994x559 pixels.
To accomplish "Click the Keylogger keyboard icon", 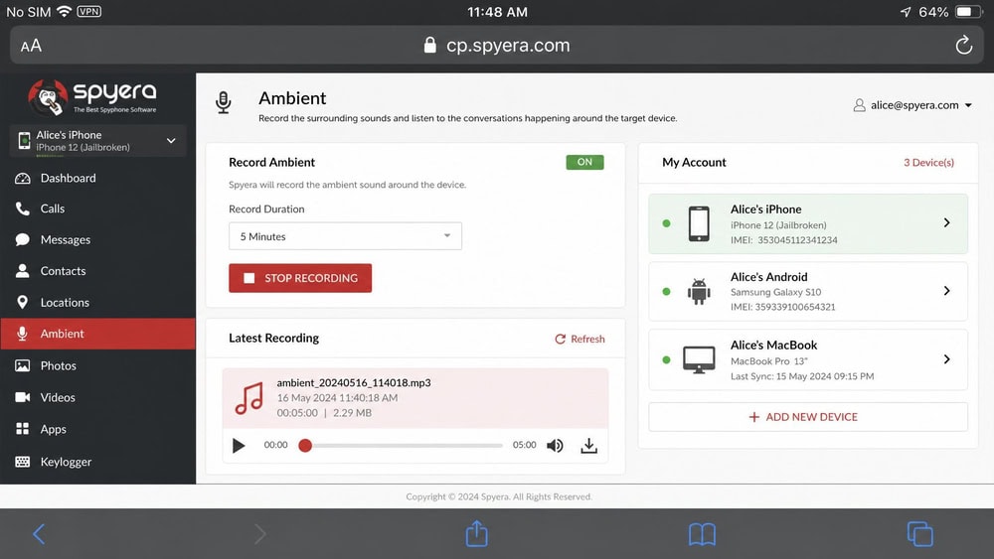I will [x=22, y=462].
